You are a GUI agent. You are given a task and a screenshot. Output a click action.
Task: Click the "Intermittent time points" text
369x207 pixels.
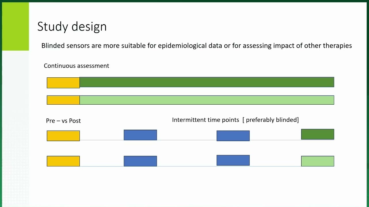click(206, 120)
